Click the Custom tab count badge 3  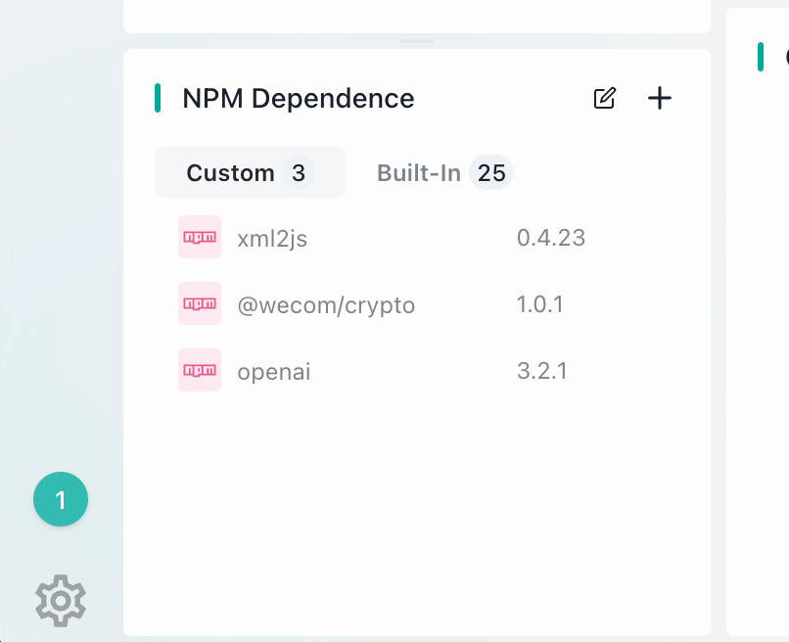[299, 172]
